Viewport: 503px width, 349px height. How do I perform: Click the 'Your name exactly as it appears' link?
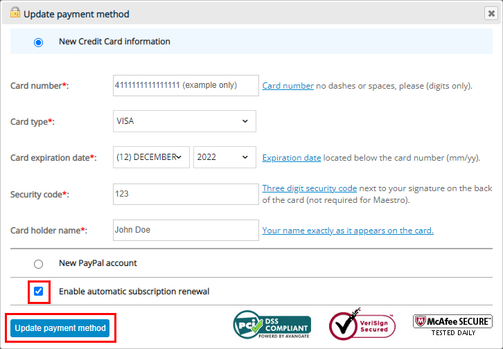[x=347, y=231]
